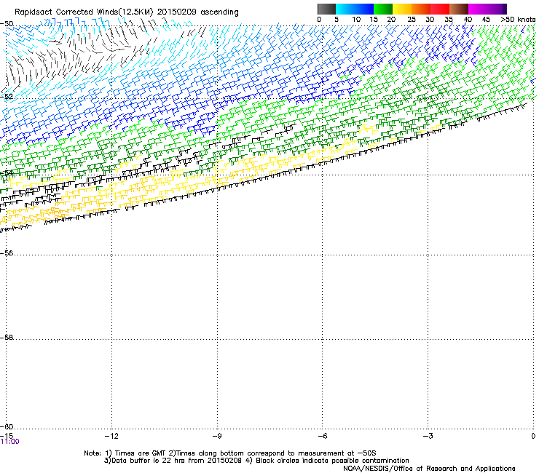Click the longitude label '-15'
This screenshot has width=539, height=473.
click(x=7, y=436)
